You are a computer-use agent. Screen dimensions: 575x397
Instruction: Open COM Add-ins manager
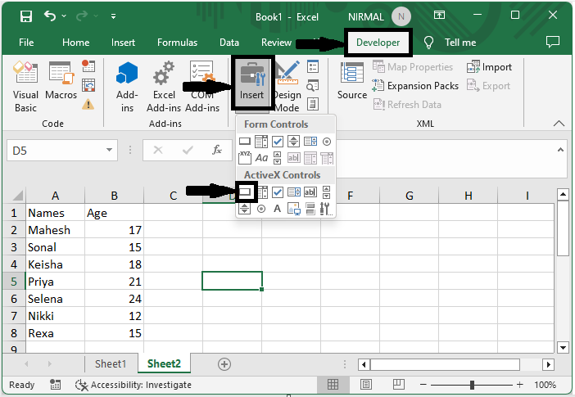click(x=202, y=87)
